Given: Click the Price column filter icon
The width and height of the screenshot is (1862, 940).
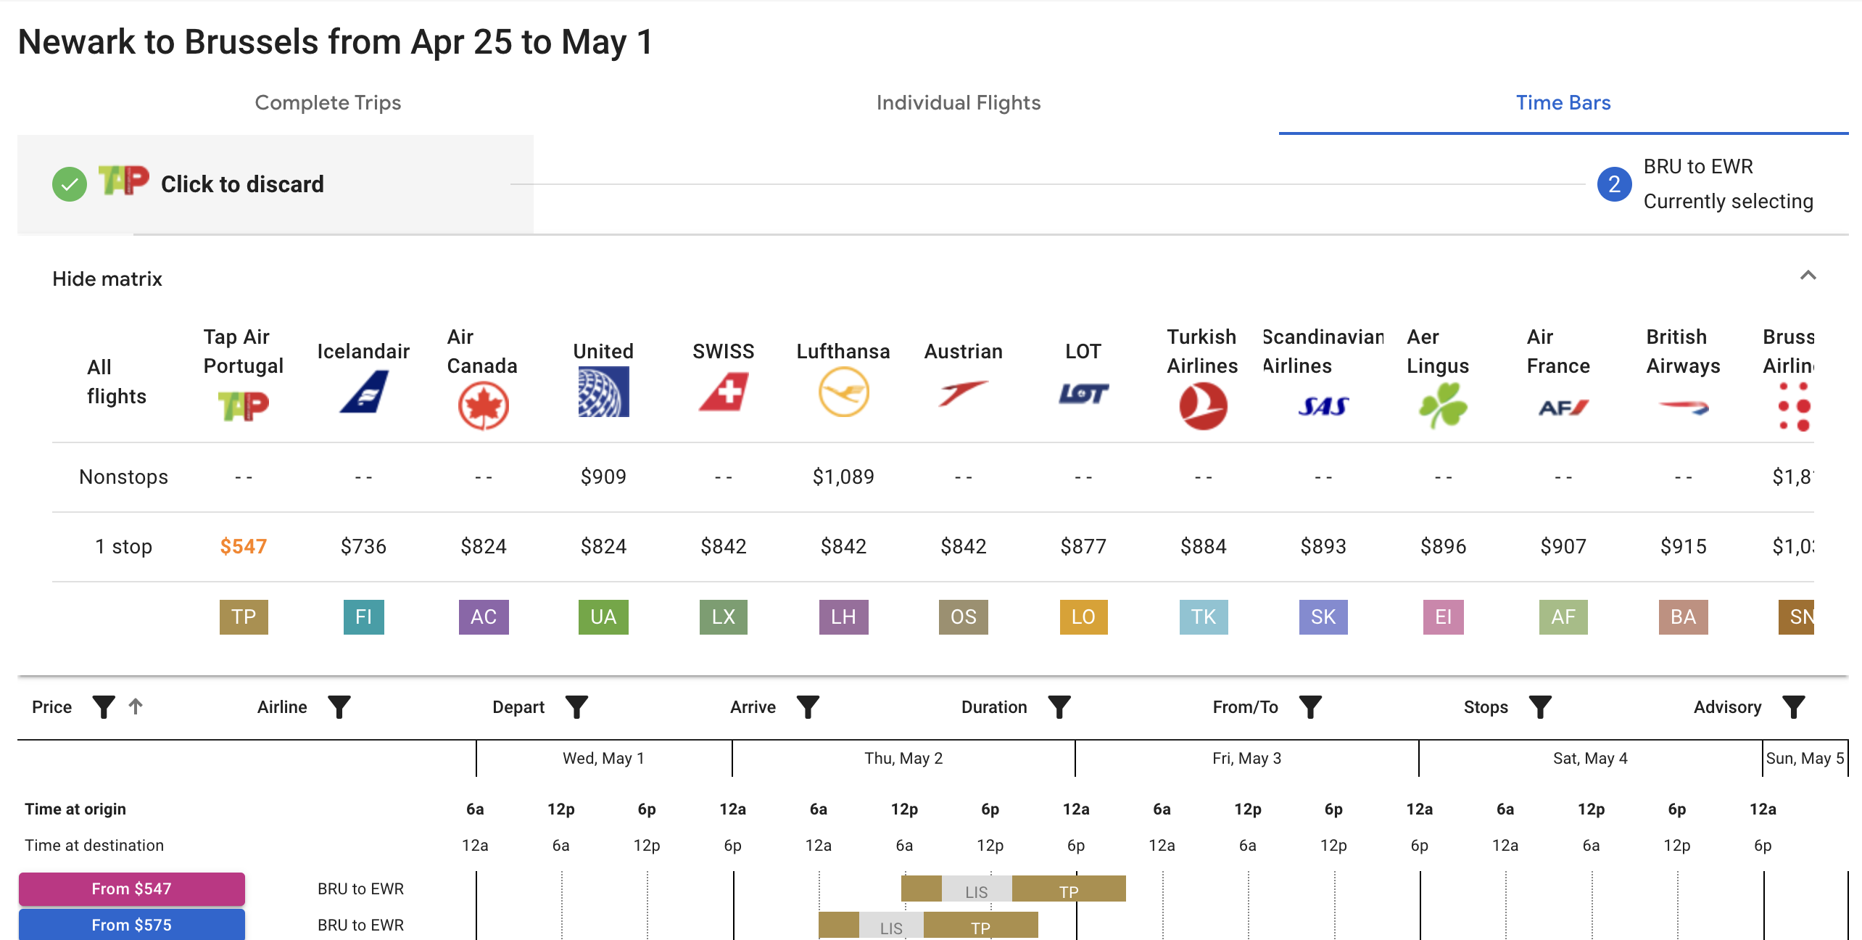Looking at the screenshot, I should click(104, 706).
